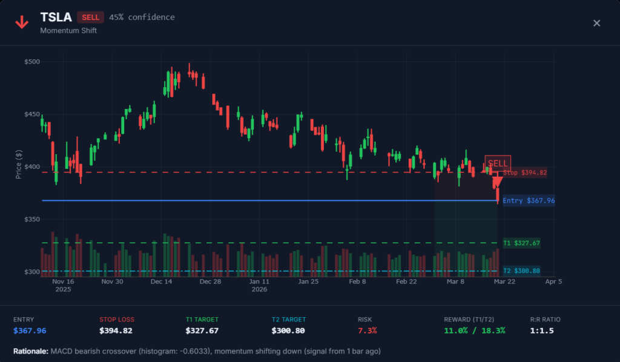Click the 'Momentum Shift' subtitle
Viewport: 620px width, 362px height.
point(68,30)
